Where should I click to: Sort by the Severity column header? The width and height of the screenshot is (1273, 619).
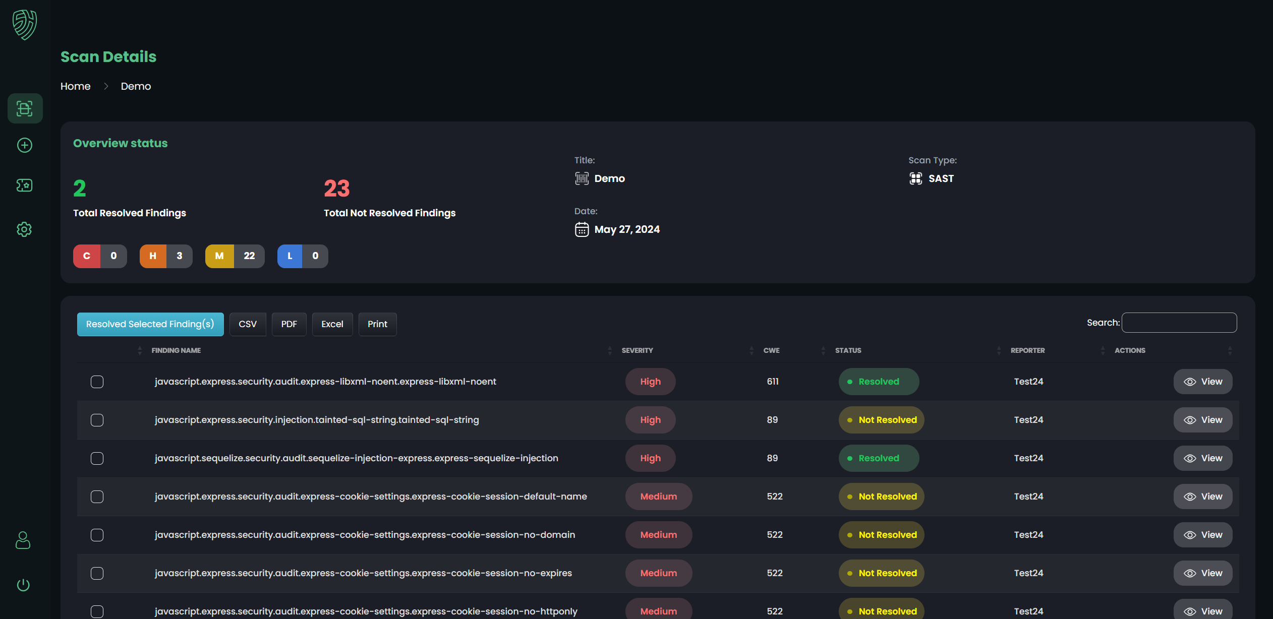(637, 350)
